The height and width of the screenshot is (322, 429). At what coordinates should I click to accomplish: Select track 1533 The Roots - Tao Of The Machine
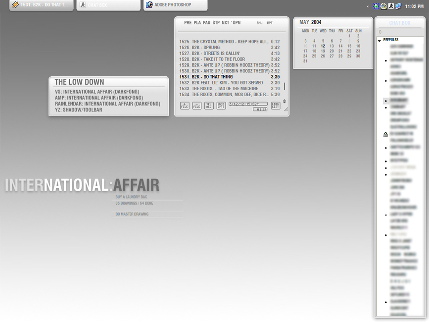[229, 89]
